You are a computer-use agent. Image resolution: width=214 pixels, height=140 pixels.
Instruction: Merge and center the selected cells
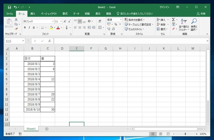tap(100, 27)
